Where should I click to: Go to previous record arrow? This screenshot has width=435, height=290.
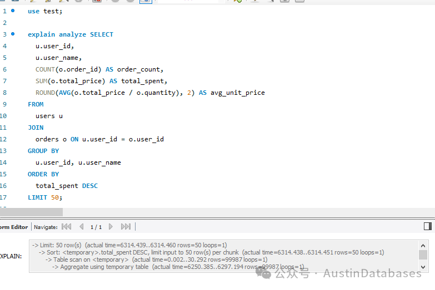click(x=82, y=227)
